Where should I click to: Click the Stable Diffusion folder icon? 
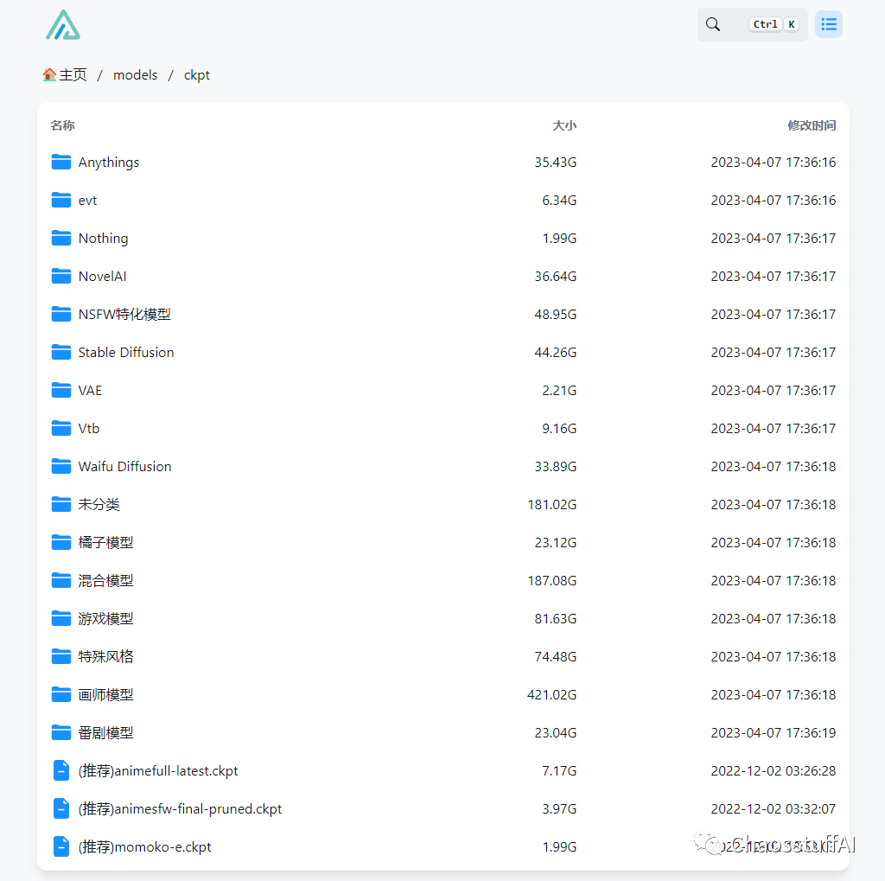click(x=61, y=353)
